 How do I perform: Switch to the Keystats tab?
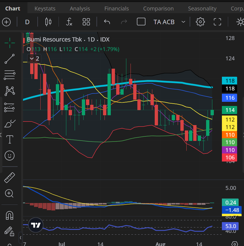pyautogui.click(x=45, y=8)
